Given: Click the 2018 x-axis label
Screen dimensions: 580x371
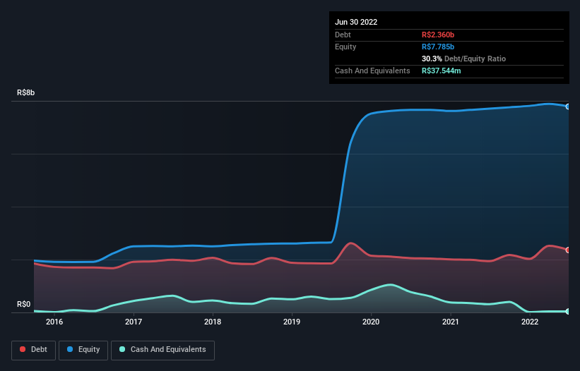Looking at the screenshot, I should (213, 322).
